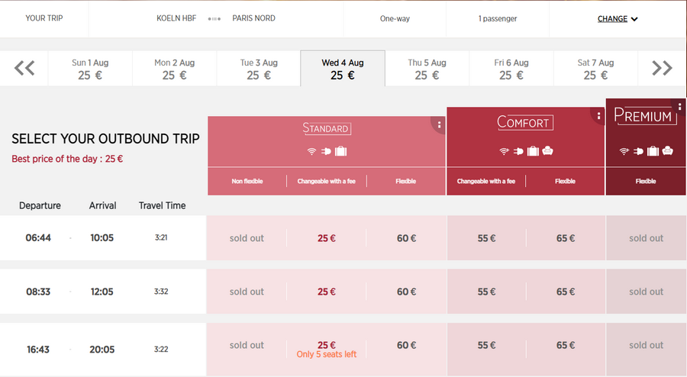Screen dimensions: 687x377
Task: Choose 65 € Comfort flexible fare at 16:43
Action: [566, 345]
